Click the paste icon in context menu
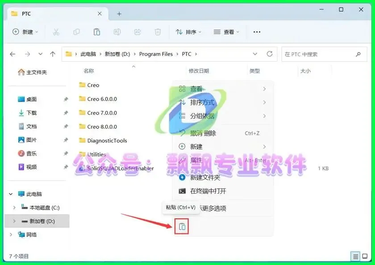 [x=182, y=226]
